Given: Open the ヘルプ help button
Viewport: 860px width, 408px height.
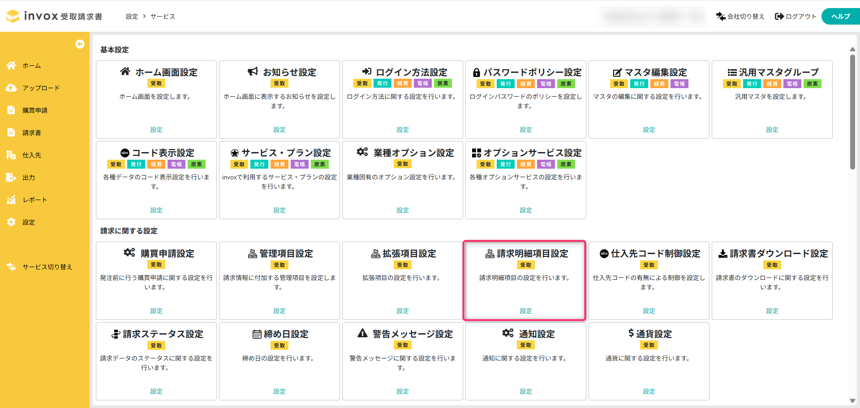Looking at the screenshot, I should click(840, 17).
